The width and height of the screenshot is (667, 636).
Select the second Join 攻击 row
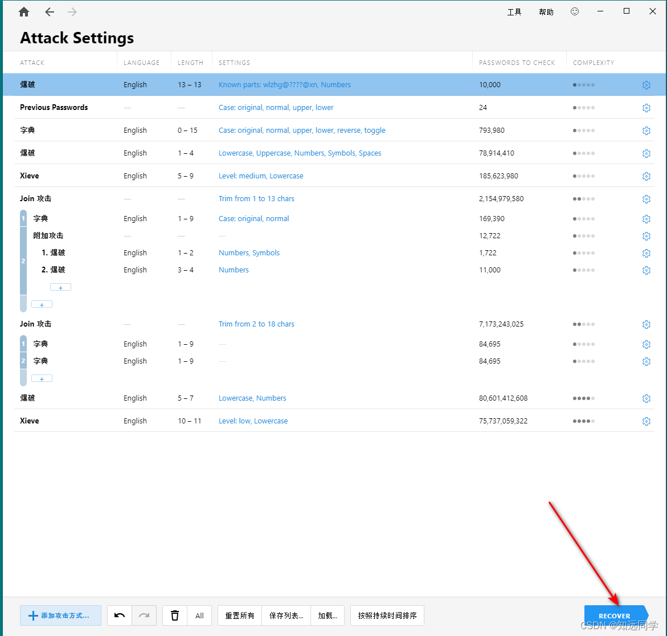334,324
